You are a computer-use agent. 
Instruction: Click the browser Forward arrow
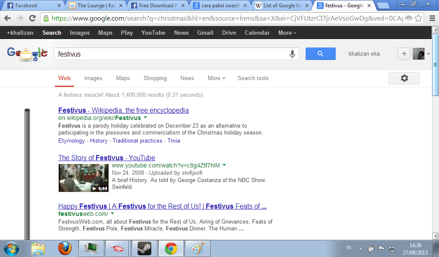point(20,18)
